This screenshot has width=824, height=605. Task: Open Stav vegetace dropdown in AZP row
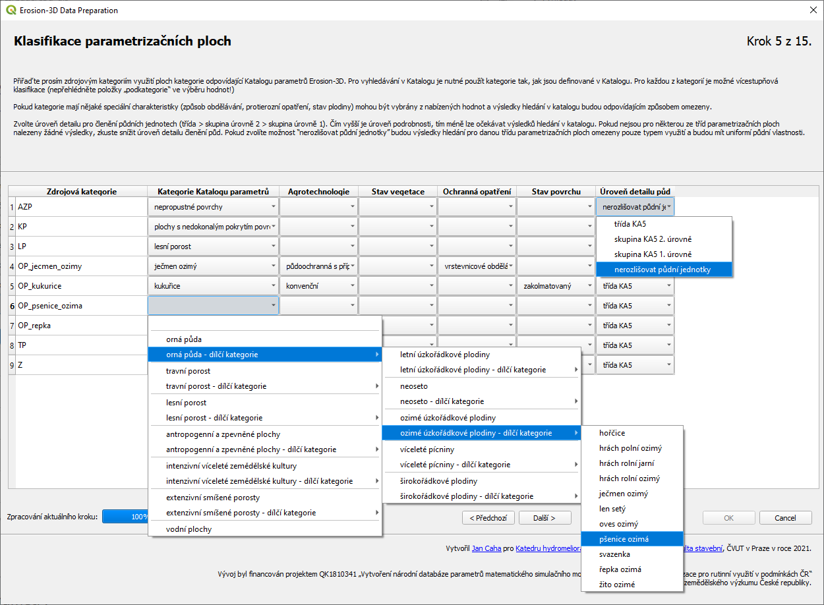tap(397, 207)
